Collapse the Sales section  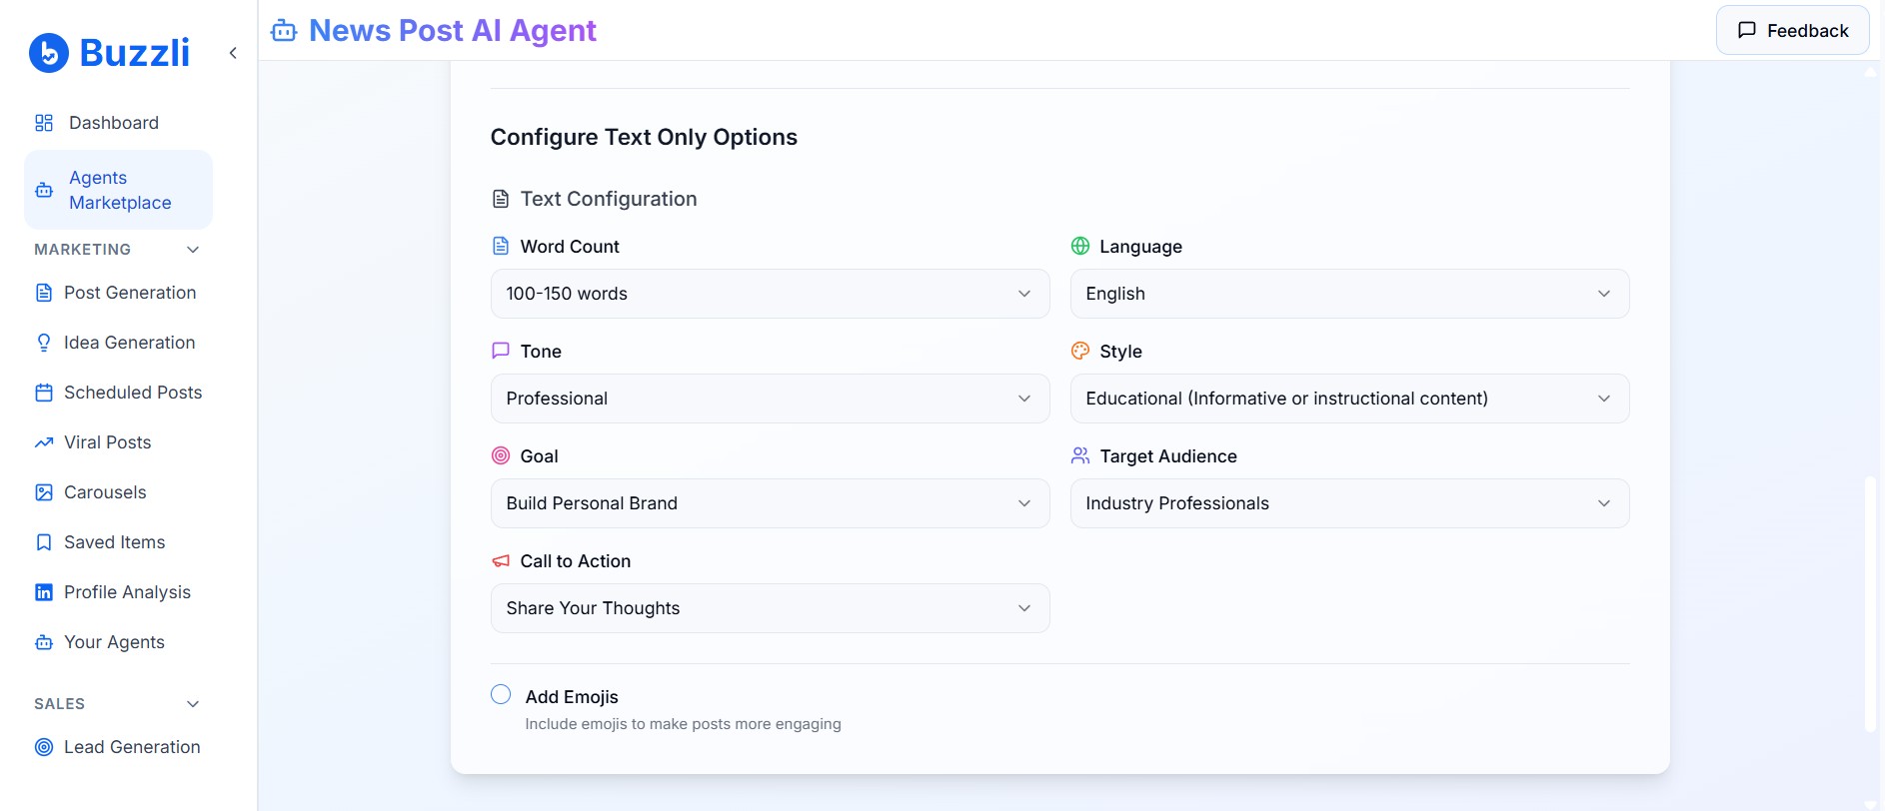point(193,704)
